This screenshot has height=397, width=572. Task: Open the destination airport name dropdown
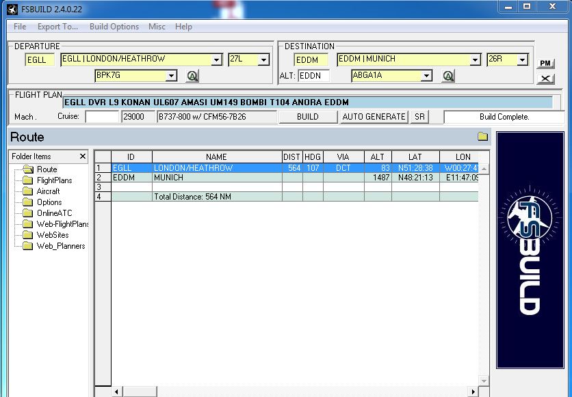(x=475, y=59)
